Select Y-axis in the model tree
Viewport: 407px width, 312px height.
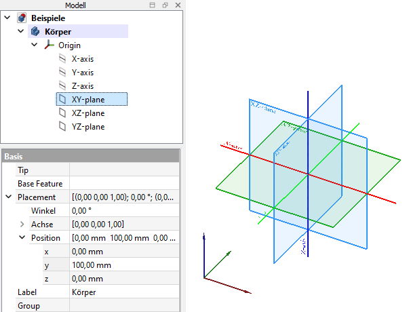point(82,72)
